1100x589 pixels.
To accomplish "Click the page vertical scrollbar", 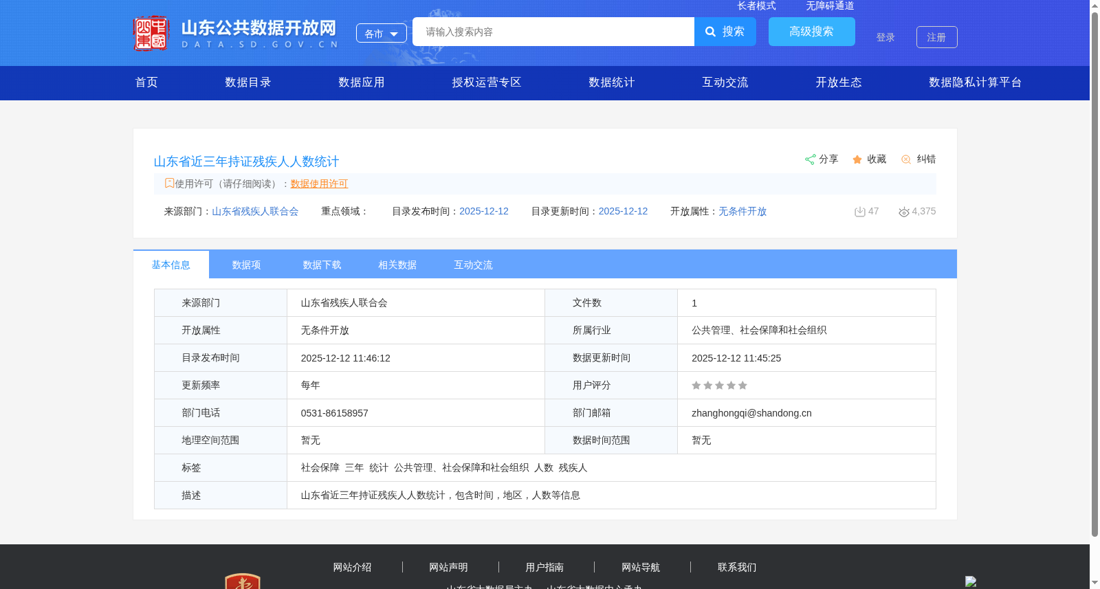I will (1094, 274).
